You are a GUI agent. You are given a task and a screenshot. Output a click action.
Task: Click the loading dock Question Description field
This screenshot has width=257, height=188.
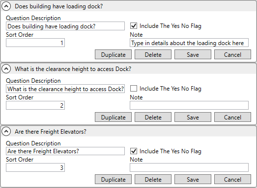coord(65,26)
